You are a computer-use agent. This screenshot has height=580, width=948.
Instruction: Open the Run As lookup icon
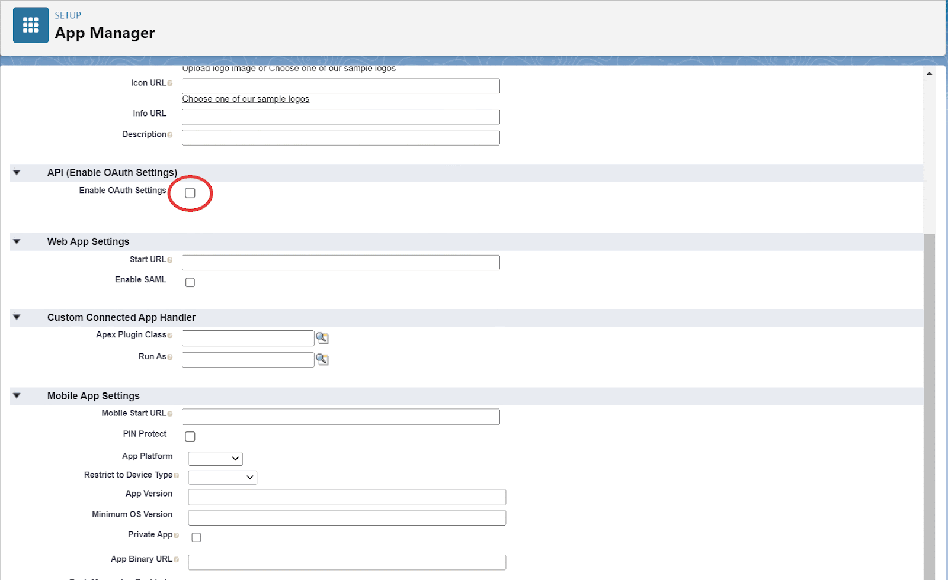coord(322,359)
